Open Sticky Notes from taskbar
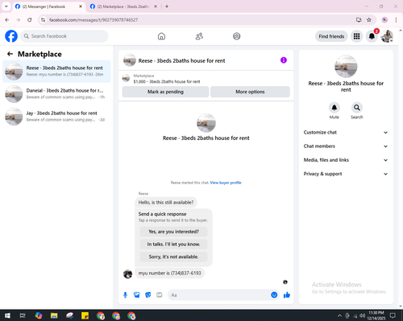This screenshot has height=321, width=403. tap(85, 315)
